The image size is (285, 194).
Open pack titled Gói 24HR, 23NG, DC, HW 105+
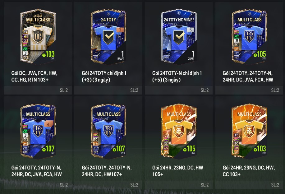[x=178, y=171]
